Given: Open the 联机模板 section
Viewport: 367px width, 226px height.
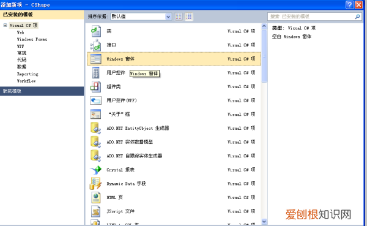Looking at the screenshot, I should coord(42,91).
